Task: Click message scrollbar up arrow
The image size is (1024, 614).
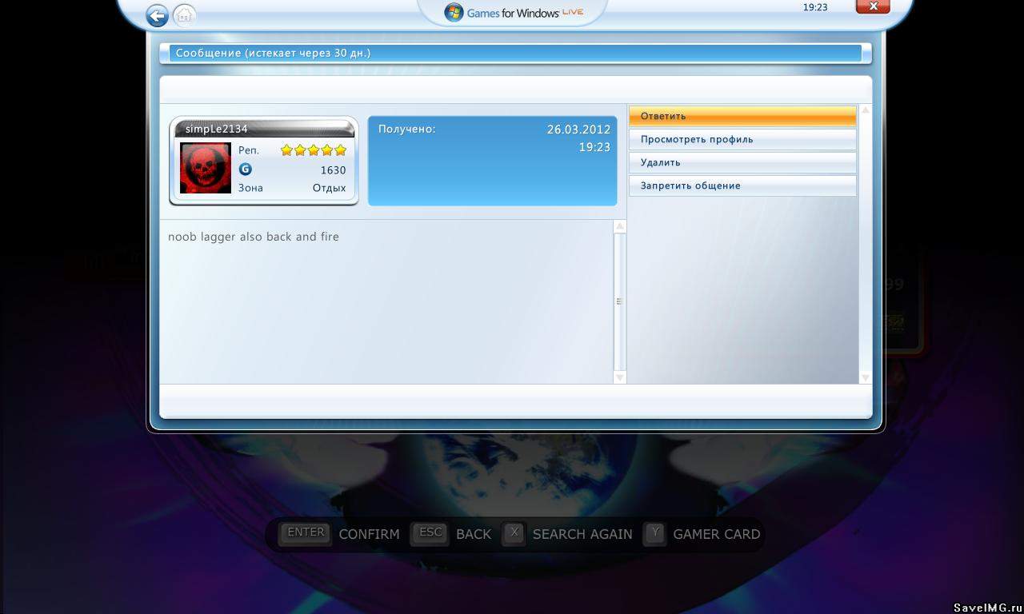Action: tap(619, 227)
